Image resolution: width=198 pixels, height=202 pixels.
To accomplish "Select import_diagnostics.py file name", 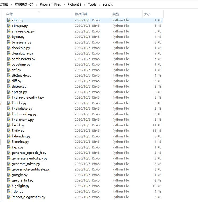I will coord(29,197).
